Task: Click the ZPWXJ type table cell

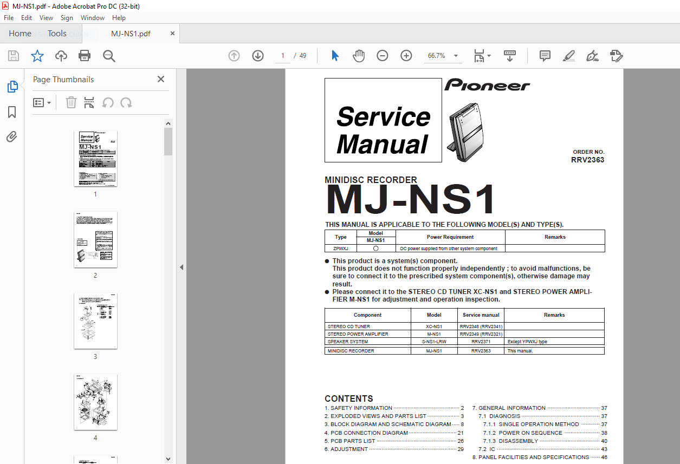Action: point(340,249)
